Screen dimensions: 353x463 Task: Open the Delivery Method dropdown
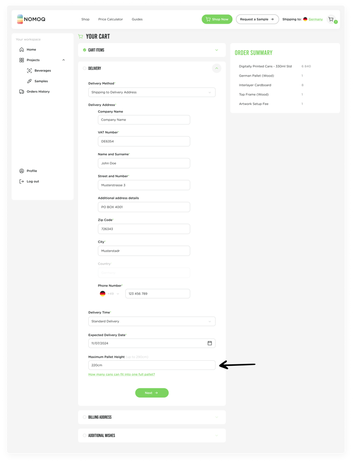coord(152,92)
